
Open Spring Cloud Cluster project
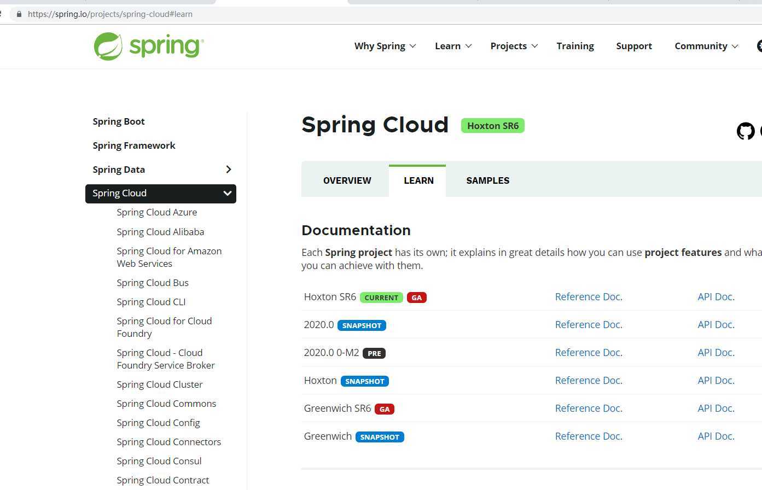(160, 384)
